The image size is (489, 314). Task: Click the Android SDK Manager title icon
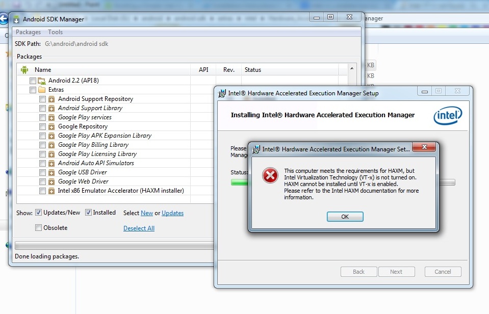[16, 19]
